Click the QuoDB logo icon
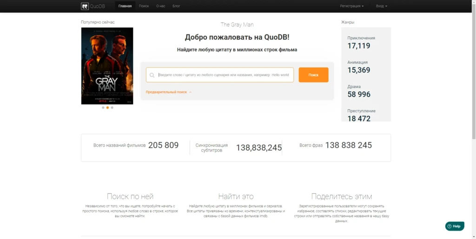The image size is (476, 239). tap(85, 6)
